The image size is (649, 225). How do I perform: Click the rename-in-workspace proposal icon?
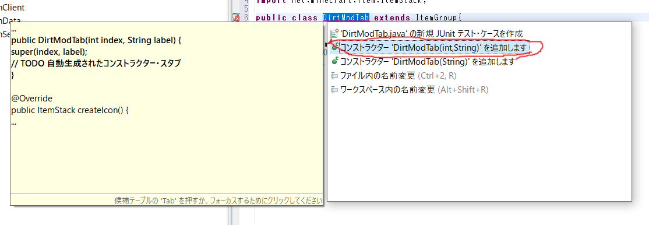[x=334, y=90]
